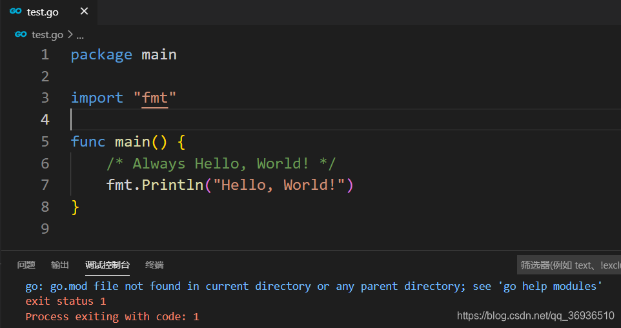Click 'func' keyword on line 5

pos(88,141)
